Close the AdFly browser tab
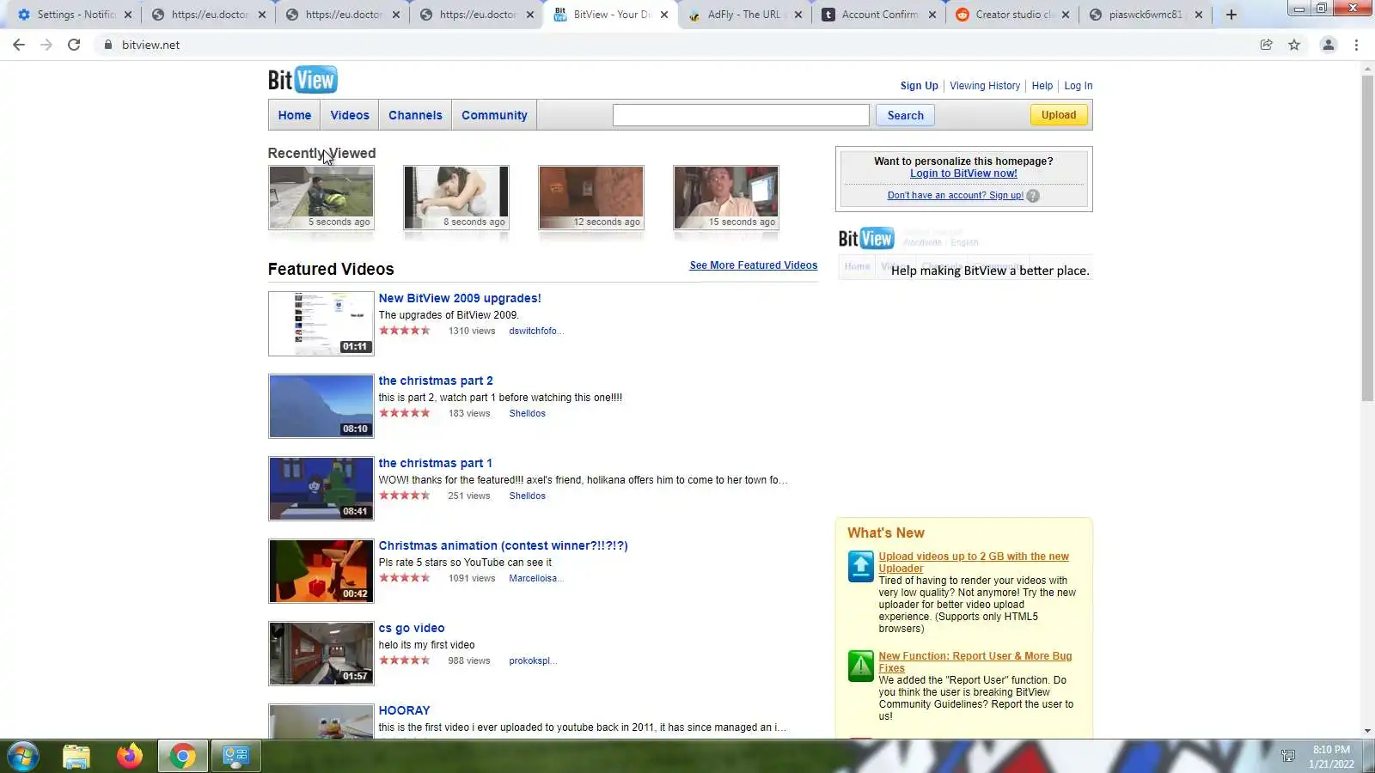 (x=798, y=15)
